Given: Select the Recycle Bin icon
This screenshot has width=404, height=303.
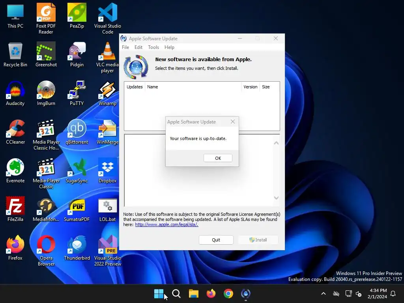Looking at the screenshot, I should 15,54.
